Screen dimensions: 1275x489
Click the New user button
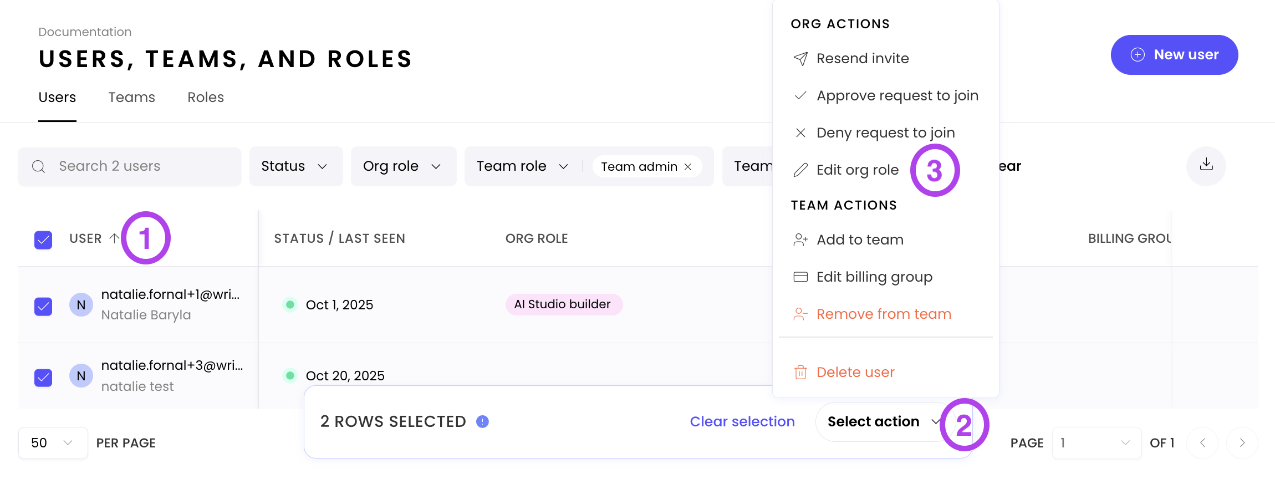click(1174, 55)
